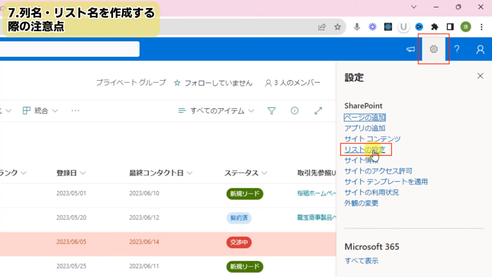492x277 pixels.
Task: Click the サイト コンテンツ link
Action: coord(372,139)
